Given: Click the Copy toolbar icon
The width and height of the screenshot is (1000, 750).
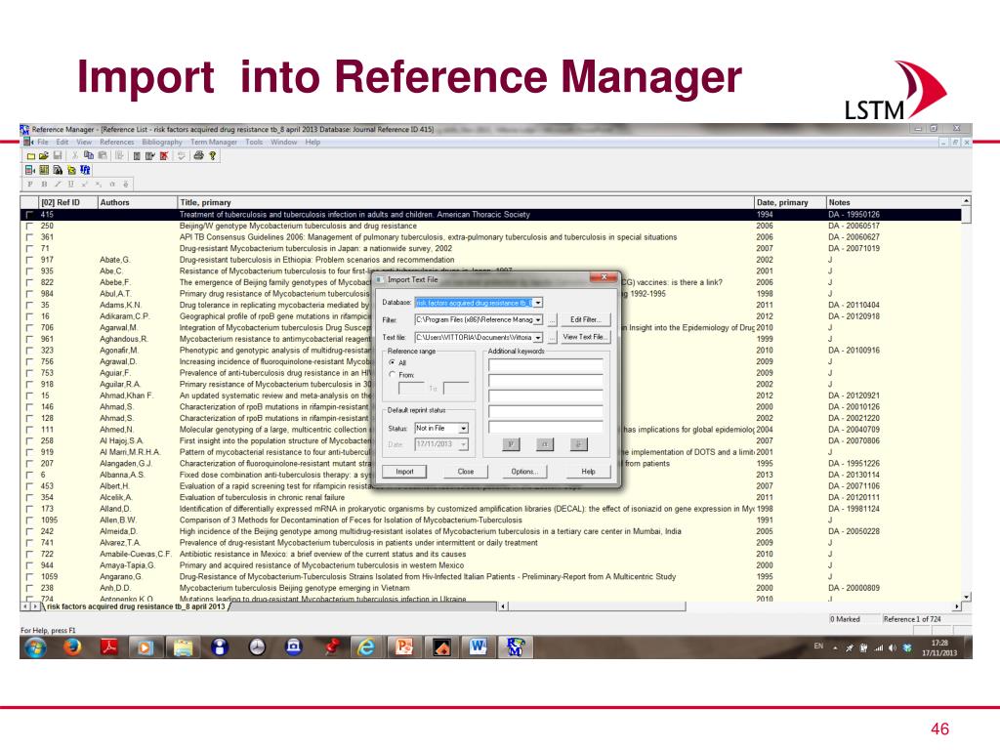Looking at the screenshot, I should click(89, 155).
